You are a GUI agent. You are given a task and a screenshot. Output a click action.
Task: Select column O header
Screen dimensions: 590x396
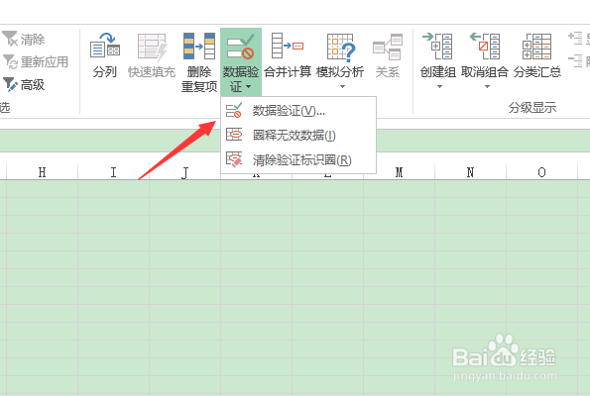(x=541, y=172)
